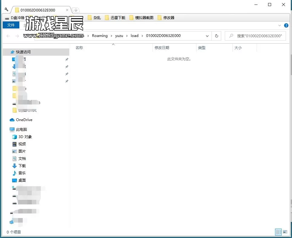
Task: Click the wrench settings icon in title bar
Action: [x=6, y=10]
